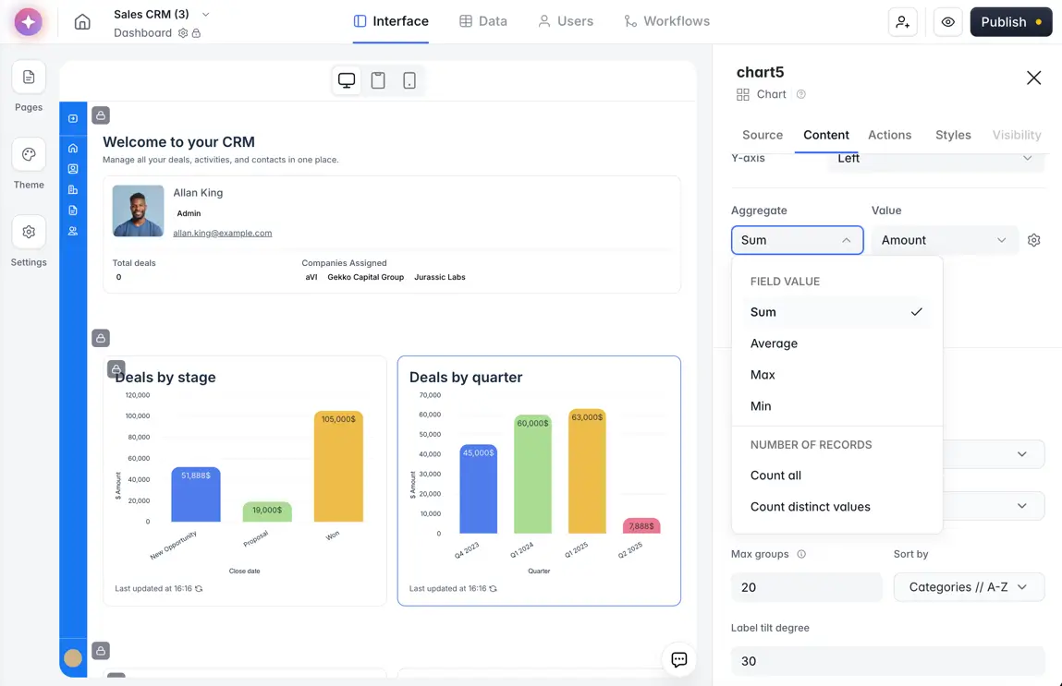The height and width of the screenshot is (686, 1062).
Task: Switch to Users tab
Action: click(566, 21)
